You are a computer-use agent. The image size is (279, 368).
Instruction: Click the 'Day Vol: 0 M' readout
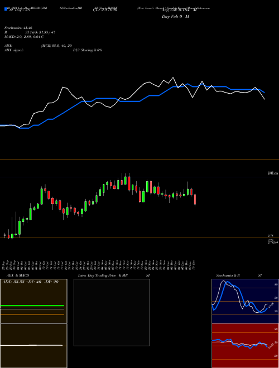175,17
